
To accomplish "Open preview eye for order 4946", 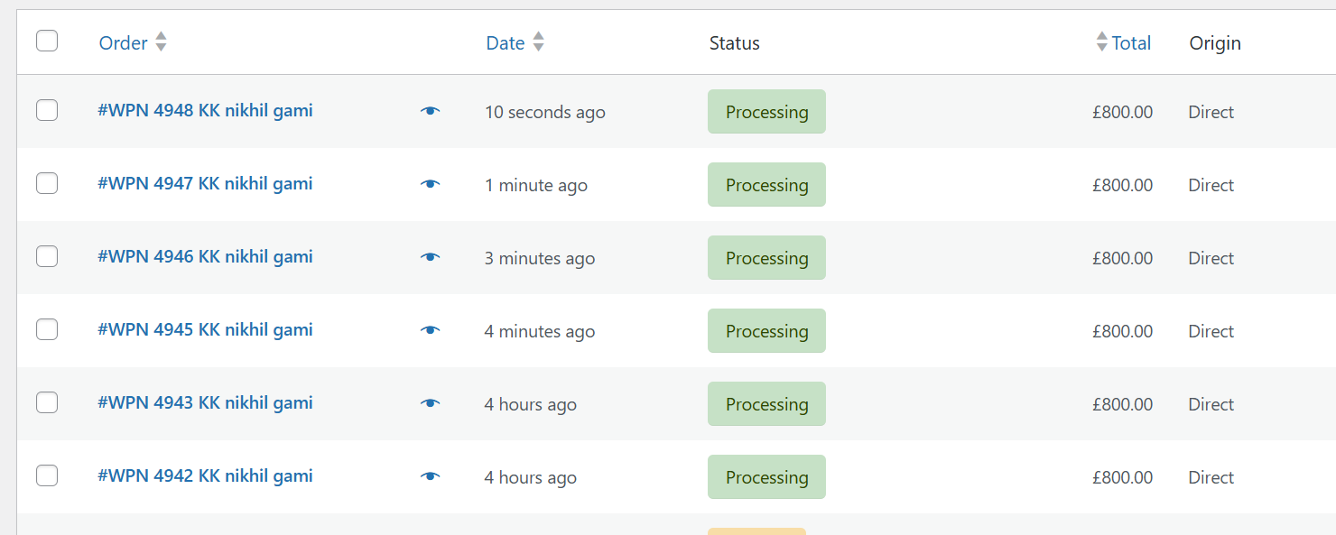I will (x=431, y=257).
